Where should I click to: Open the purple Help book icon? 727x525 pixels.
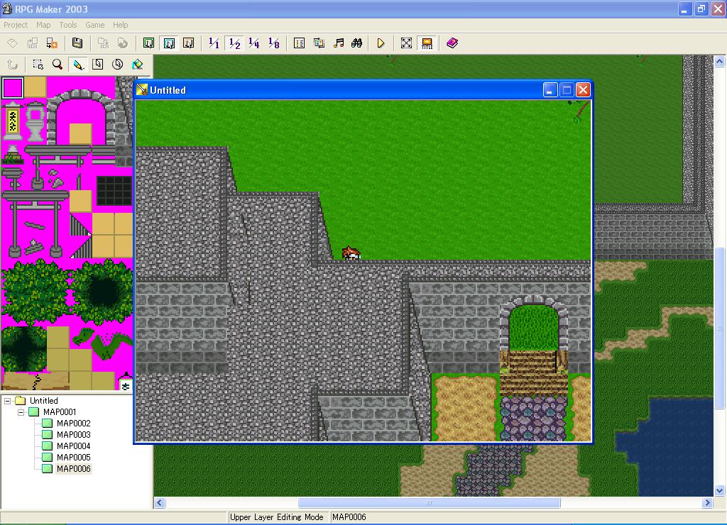452,43
